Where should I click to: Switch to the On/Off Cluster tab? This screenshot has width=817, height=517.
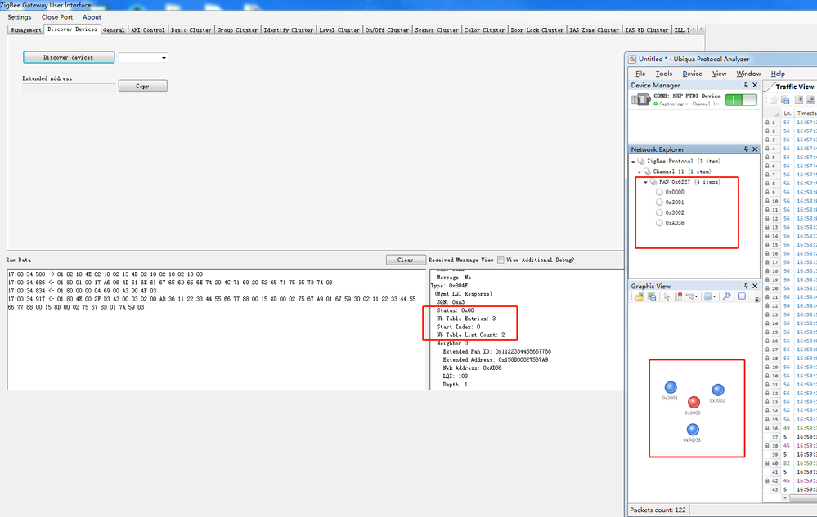click(387, 30)
